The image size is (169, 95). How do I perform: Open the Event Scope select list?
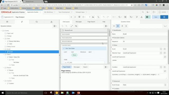144,85
